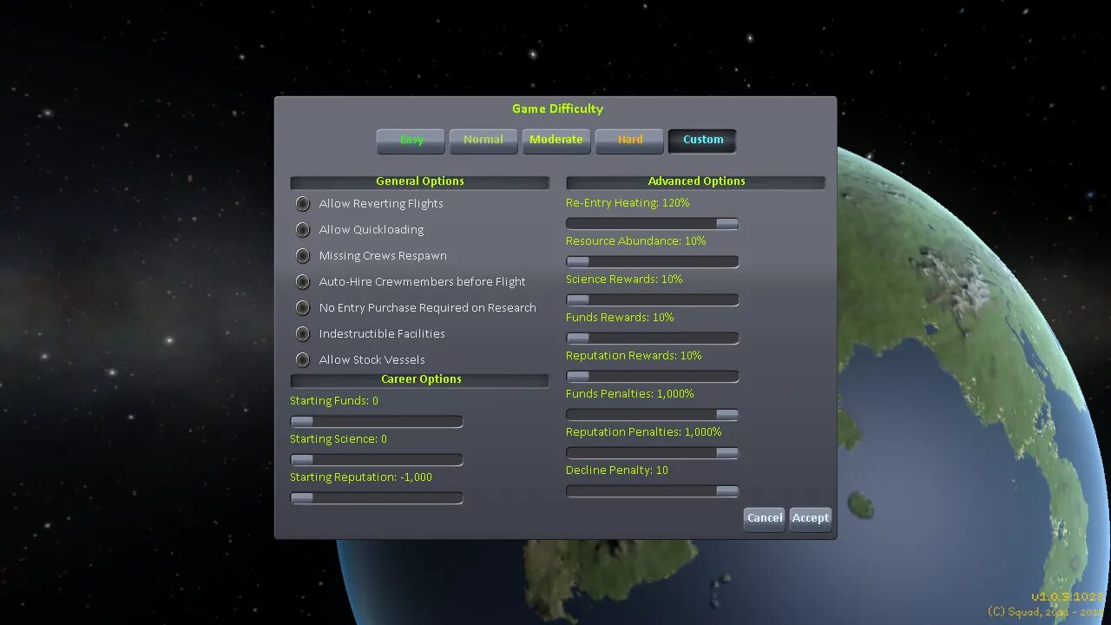Viewport: 1111px width, 625px height.
Task: Click the 'Starting Reputation: -1,000' label
Action: [x=361, y=477]
